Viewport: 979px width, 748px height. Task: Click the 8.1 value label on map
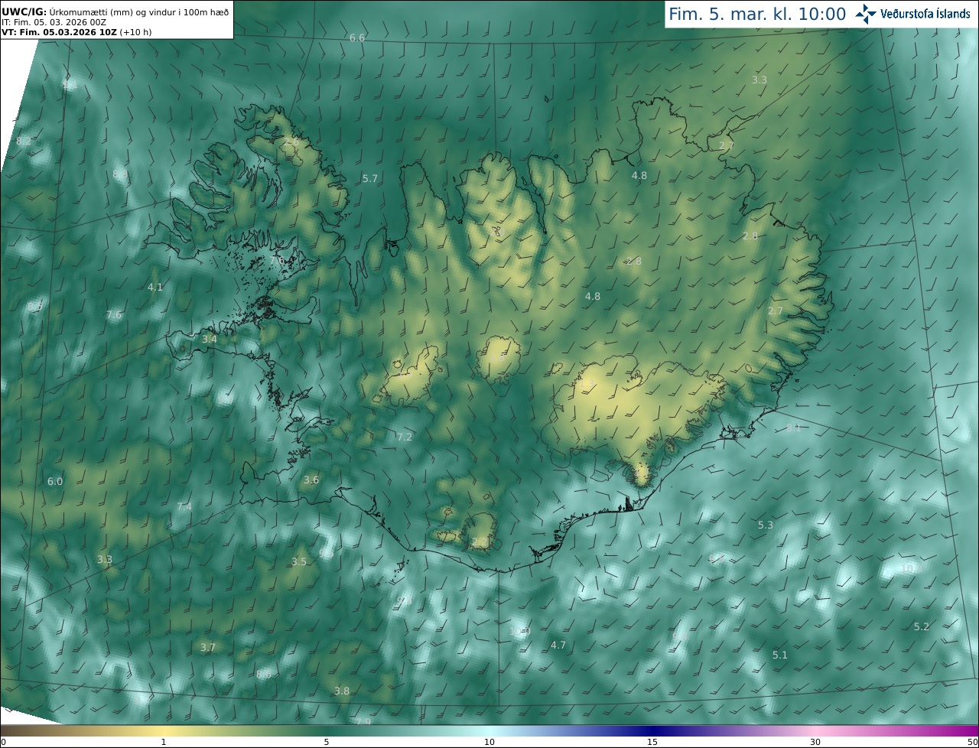(794, 428)
